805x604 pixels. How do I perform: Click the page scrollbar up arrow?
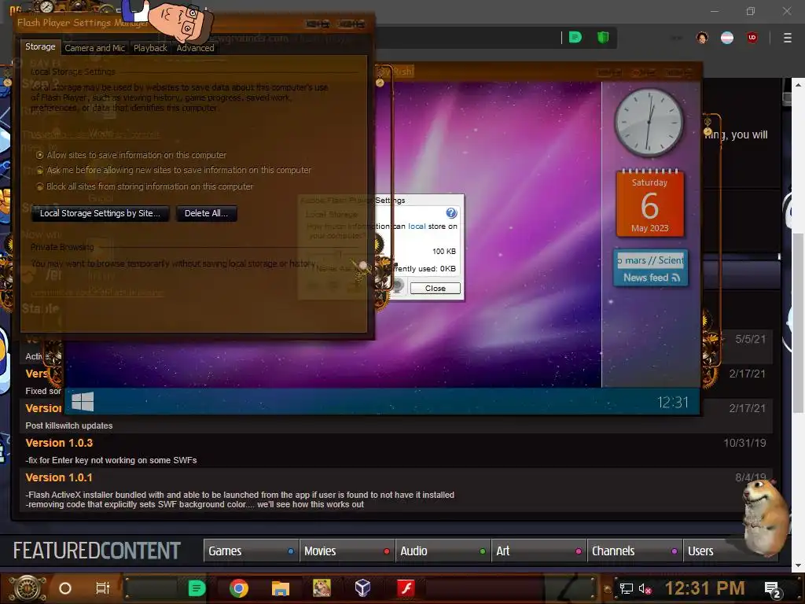(x=798, y=84)
